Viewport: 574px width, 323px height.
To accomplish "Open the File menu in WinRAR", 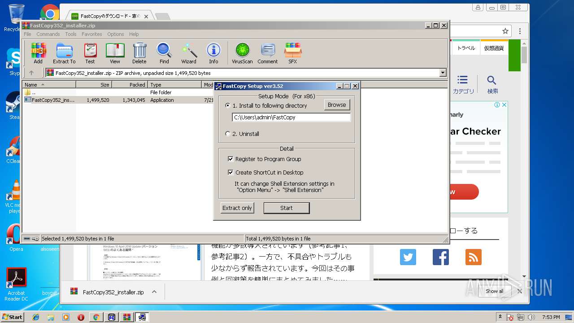I will coord(27,34).
